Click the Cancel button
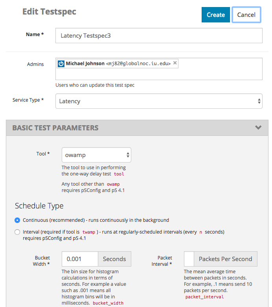Viewport: 272px width, 307px height. pos(246,15)
